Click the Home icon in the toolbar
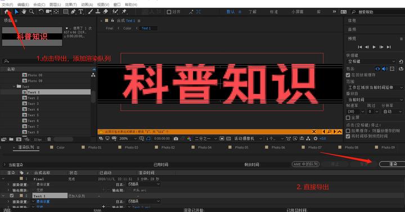The height and width of the screenshot is (212, 405). (7, 12)
